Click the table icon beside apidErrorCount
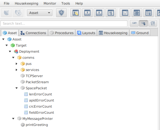Viewport: 160px width, 130px height. [26, 100]
